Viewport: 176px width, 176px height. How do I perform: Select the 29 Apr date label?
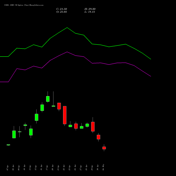(x=92, y=168)
